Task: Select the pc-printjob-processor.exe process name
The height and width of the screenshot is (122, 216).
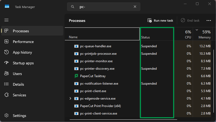Action: pyautogui.click(x=98, y=54)
